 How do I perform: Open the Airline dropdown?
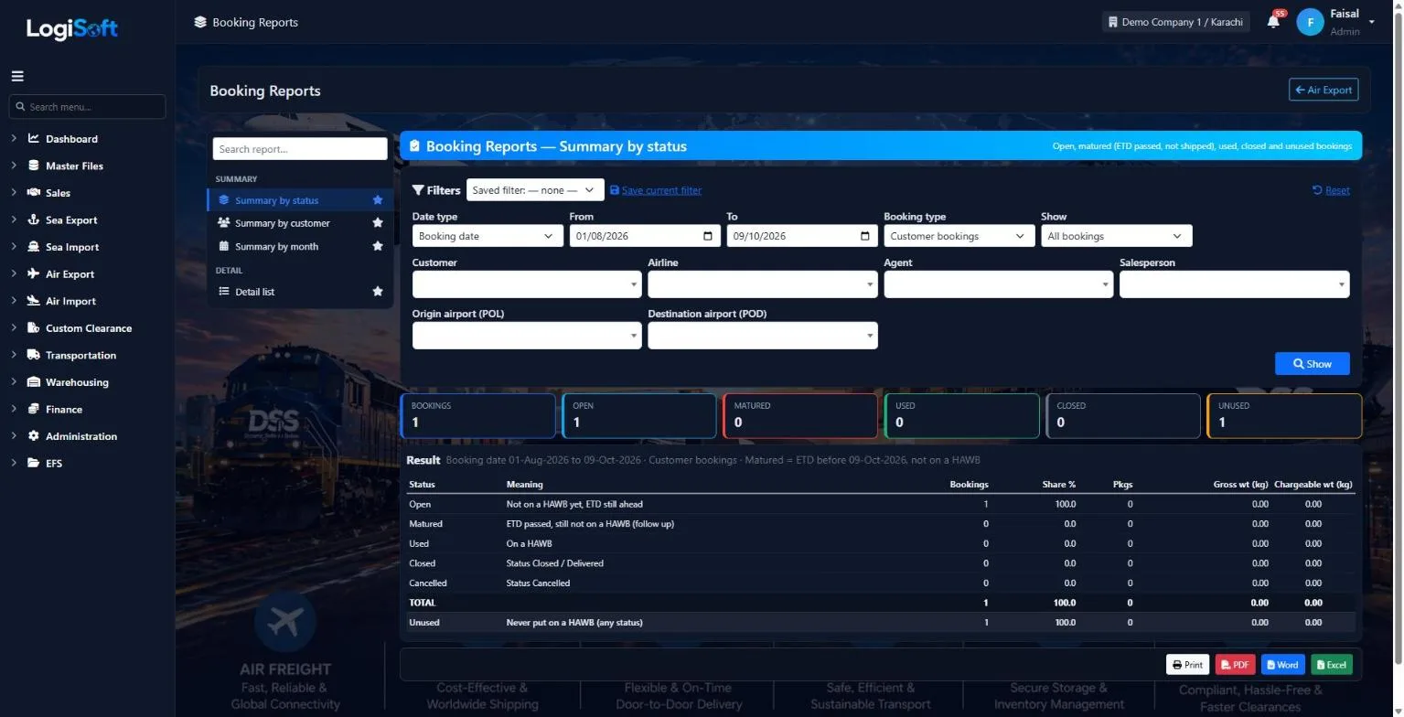tap(763, 284)
